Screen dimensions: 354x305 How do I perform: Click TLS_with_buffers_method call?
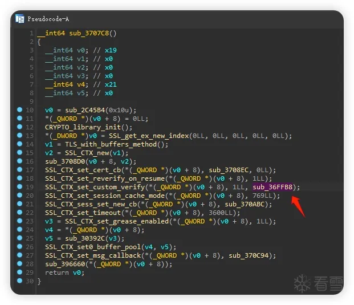(111, 144)
